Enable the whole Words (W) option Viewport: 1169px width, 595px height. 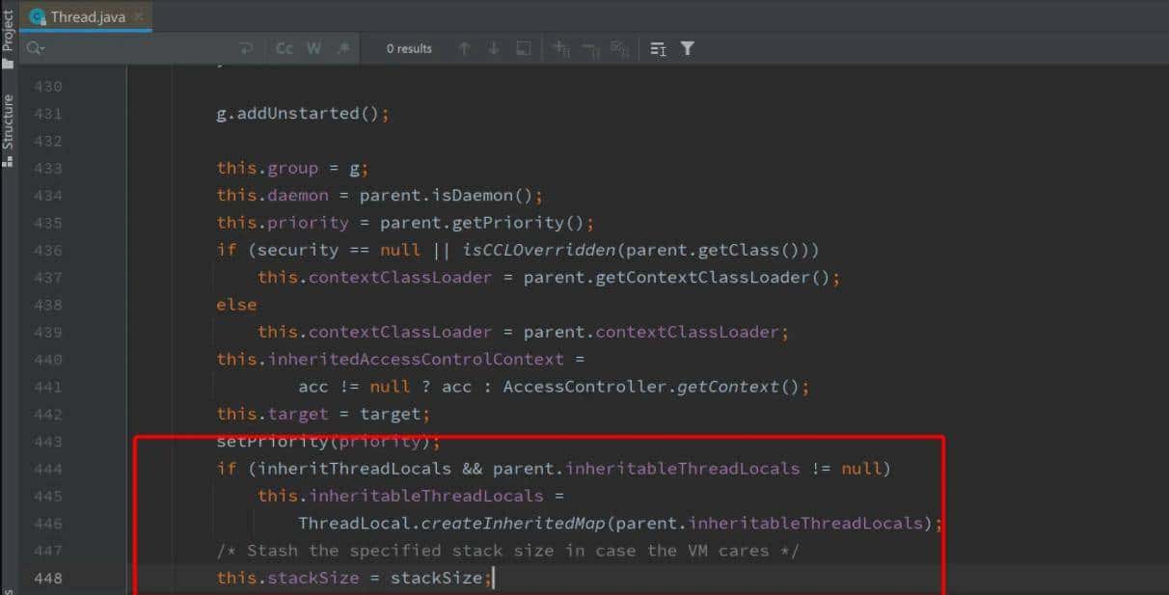[x=313, y=47]
